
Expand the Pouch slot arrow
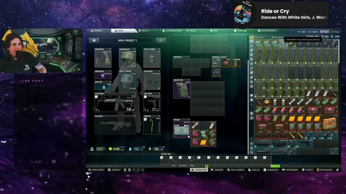pyautogui.click(x=189, y=120)
